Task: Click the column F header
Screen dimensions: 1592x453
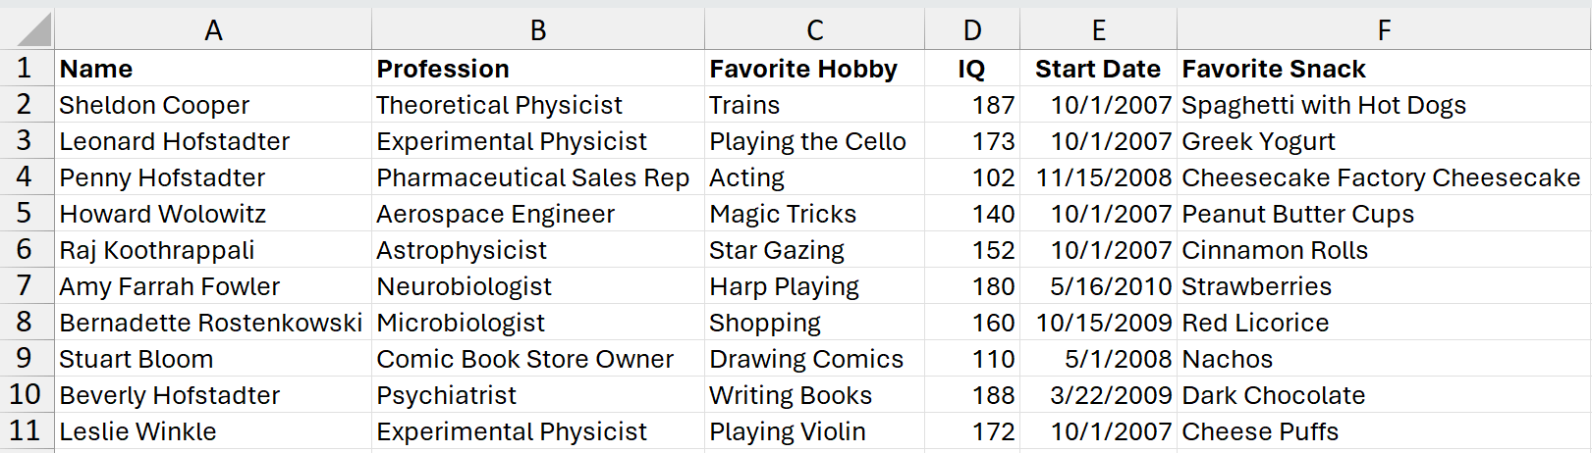Action: (x=1383, y=30)
